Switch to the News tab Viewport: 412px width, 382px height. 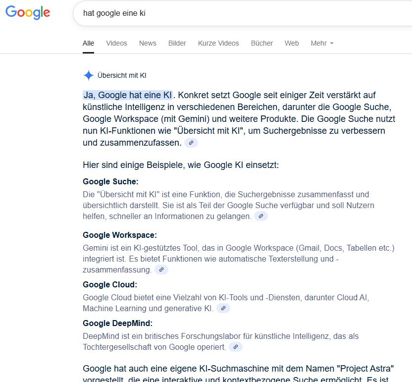148,43
